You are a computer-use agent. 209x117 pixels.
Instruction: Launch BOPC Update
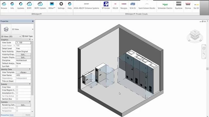pos(40,6)
